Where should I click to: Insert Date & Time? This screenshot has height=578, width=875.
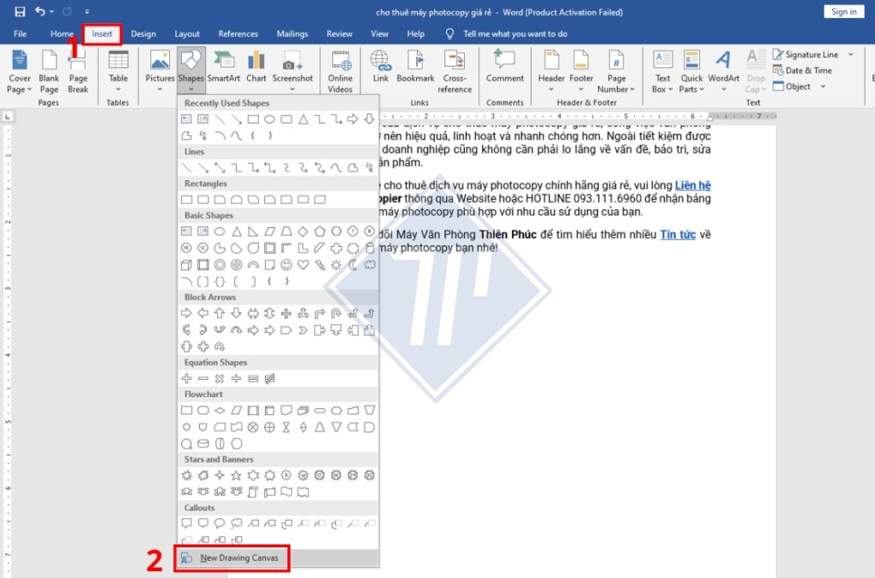[x=805, y=69]
